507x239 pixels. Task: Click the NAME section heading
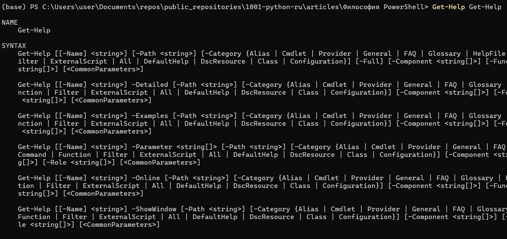click(x=10, y=23)
